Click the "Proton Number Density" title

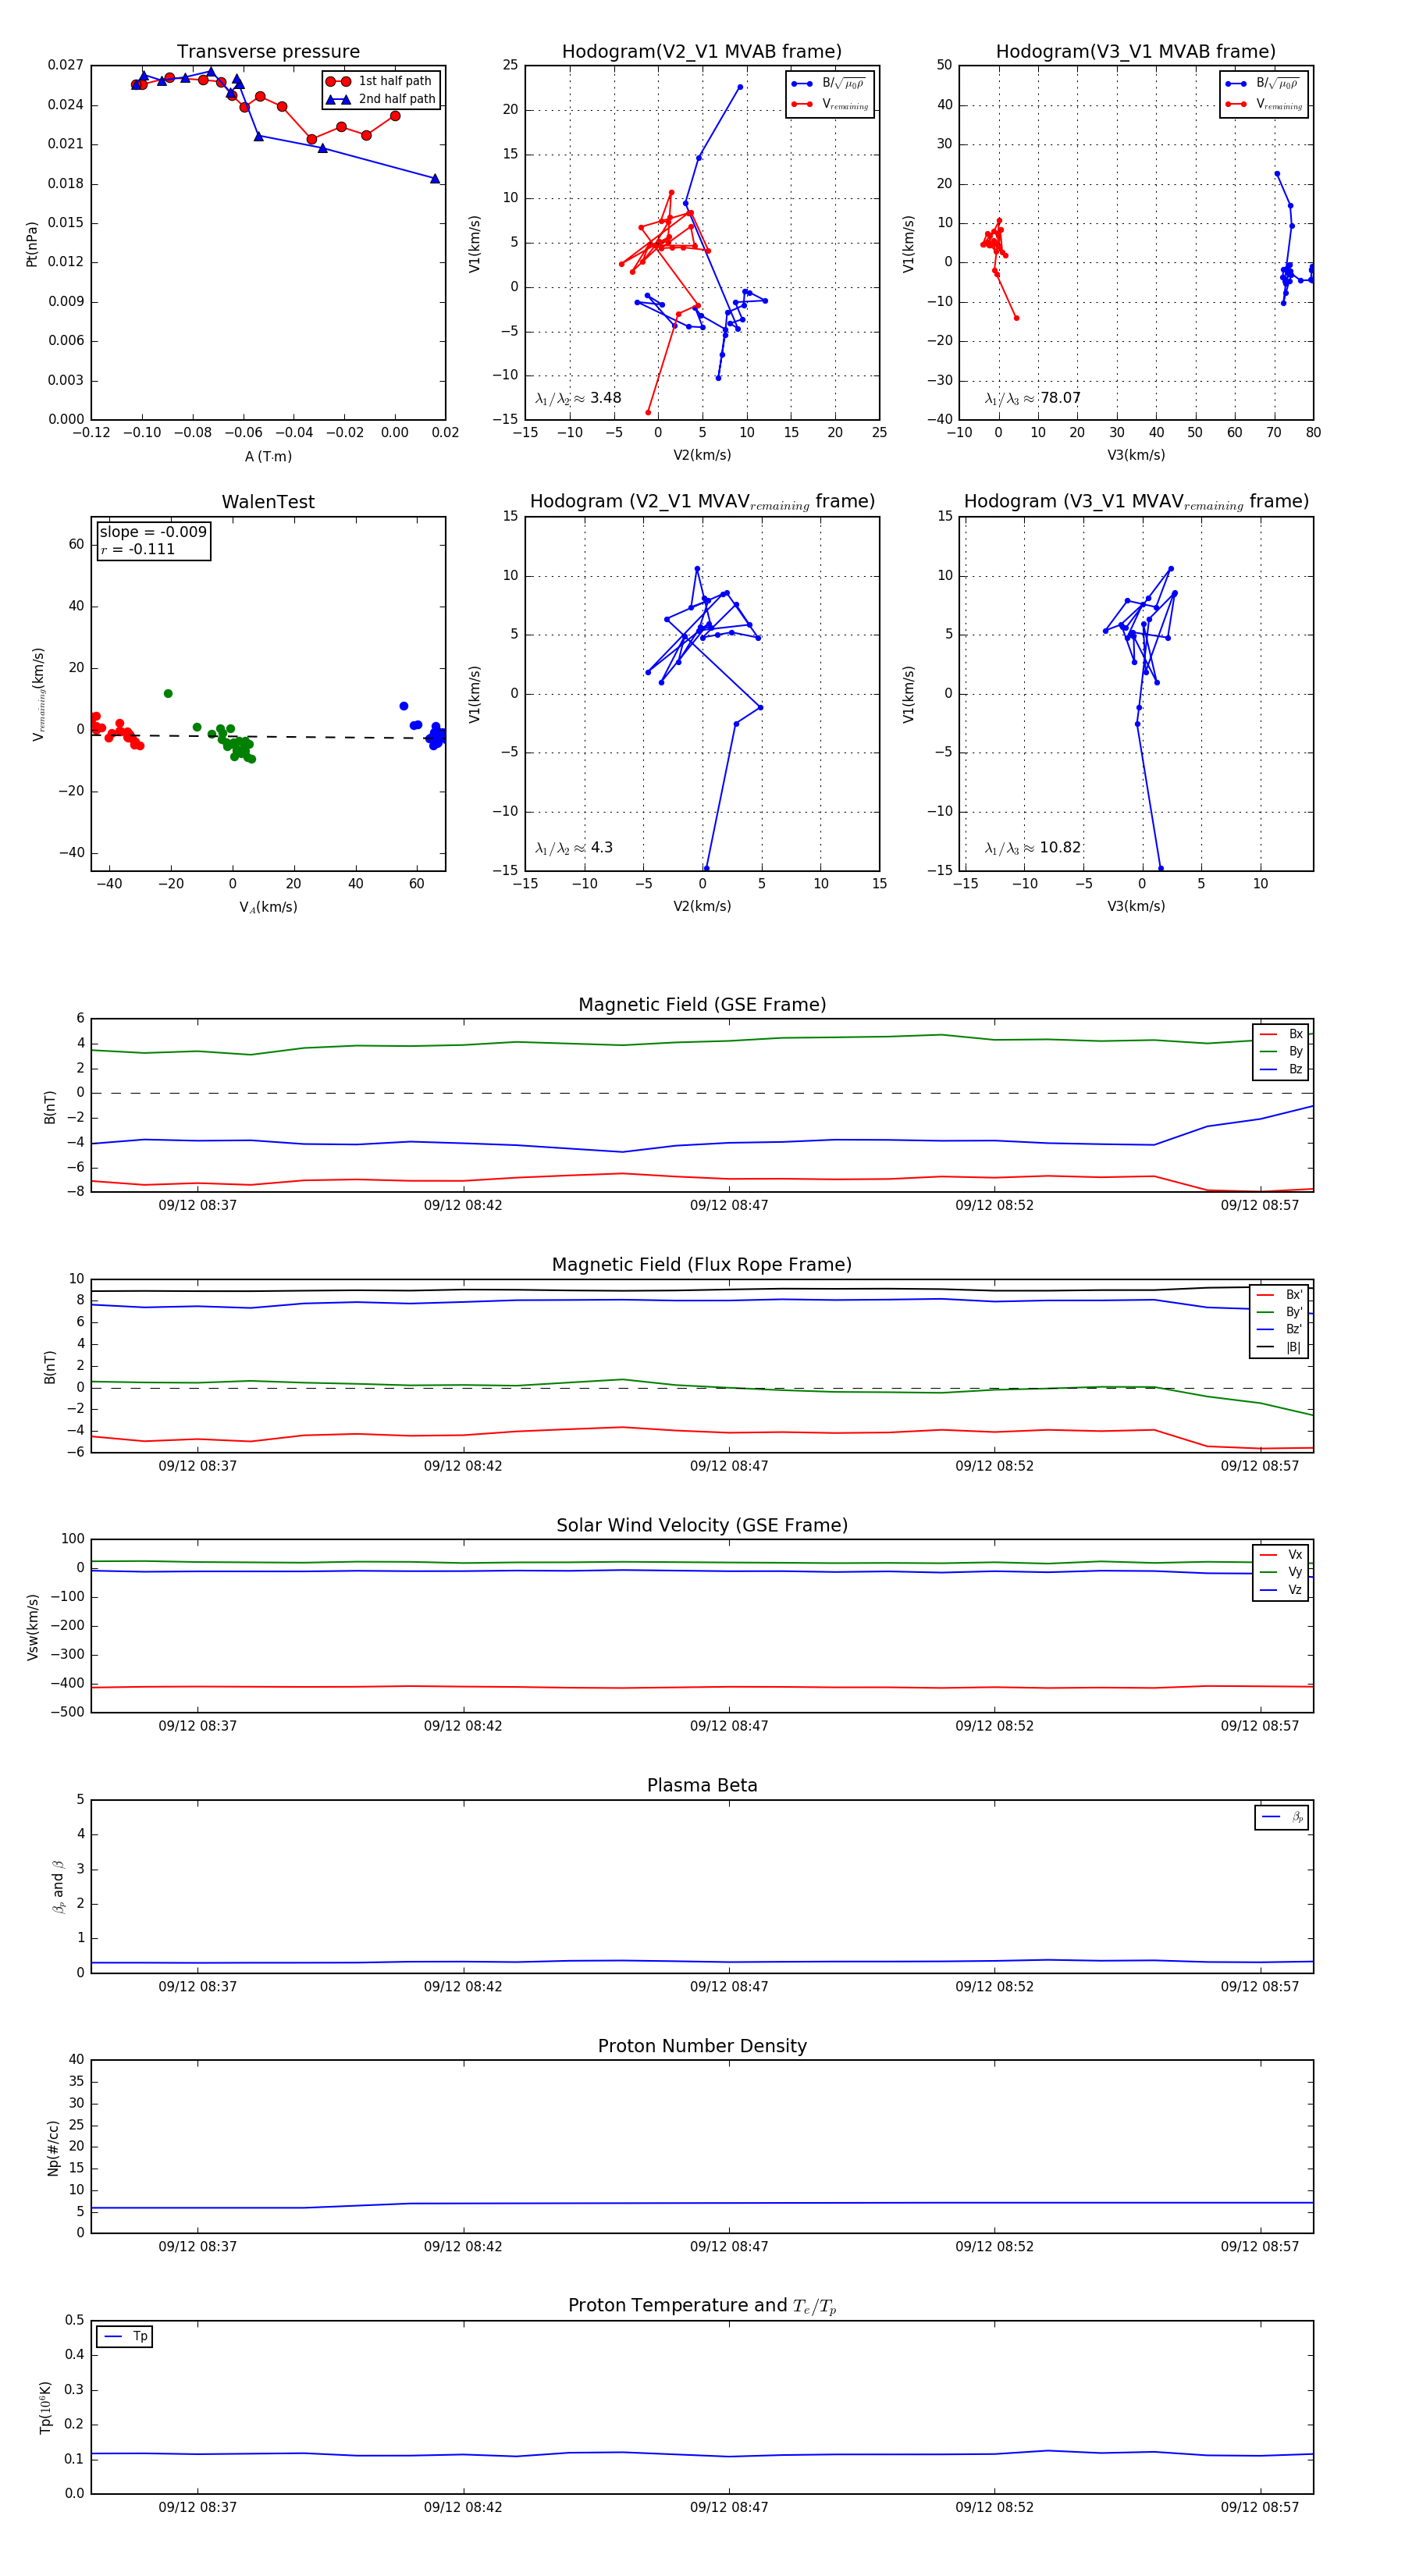pos(702,2046)
